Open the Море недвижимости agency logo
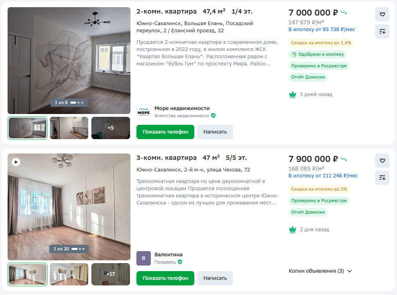The width and height of the screenshot is (397, 295). 144,112
